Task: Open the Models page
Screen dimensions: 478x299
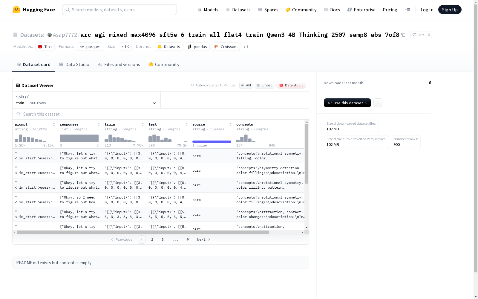Action: point(208,10)
